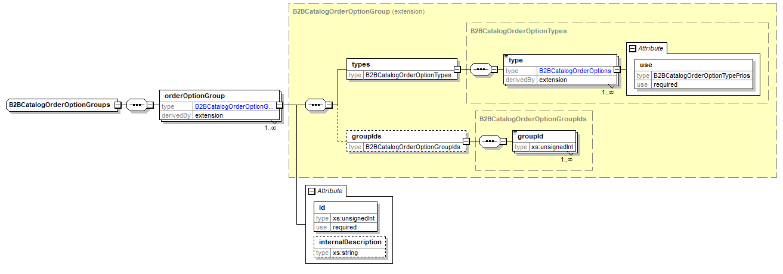Collapse the Attribute box containing id
The image size is (783, 274).
click(311, 191)
